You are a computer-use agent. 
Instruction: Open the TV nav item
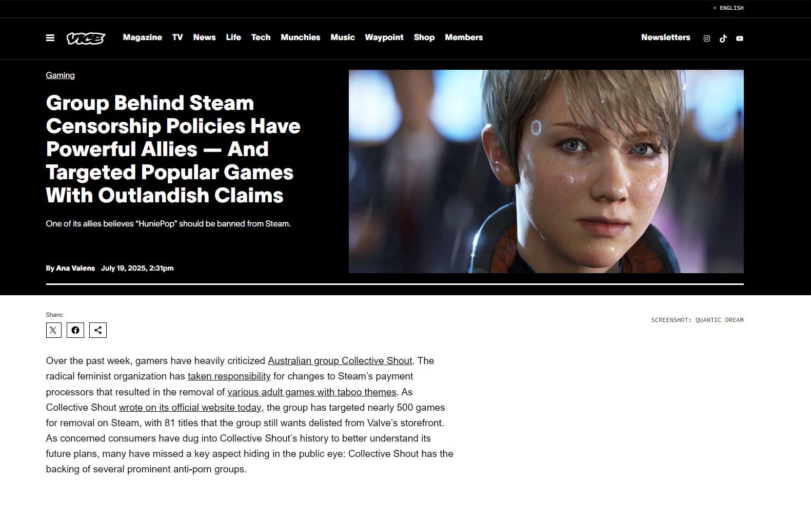pyautogui.click(x=177, y=37)
